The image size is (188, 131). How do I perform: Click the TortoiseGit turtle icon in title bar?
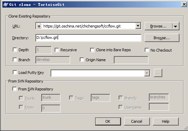point(5,4)
